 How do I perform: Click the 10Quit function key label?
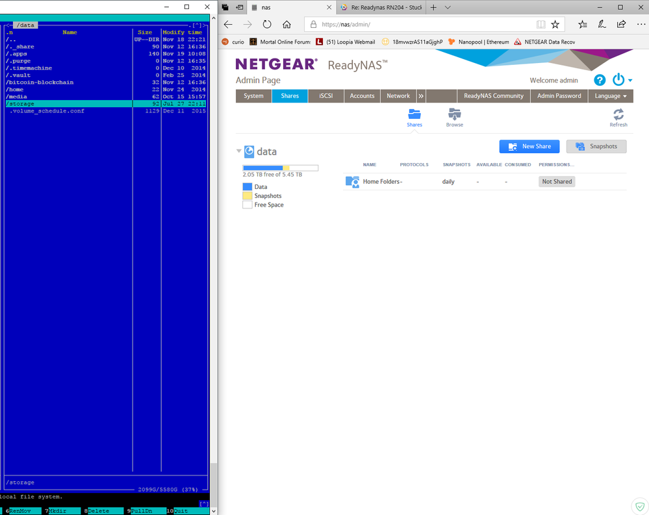[x=188, y=511]
